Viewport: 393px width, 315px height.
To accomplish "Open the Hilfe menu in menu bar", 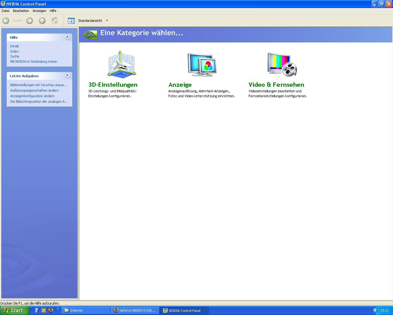I will point(53,11).
